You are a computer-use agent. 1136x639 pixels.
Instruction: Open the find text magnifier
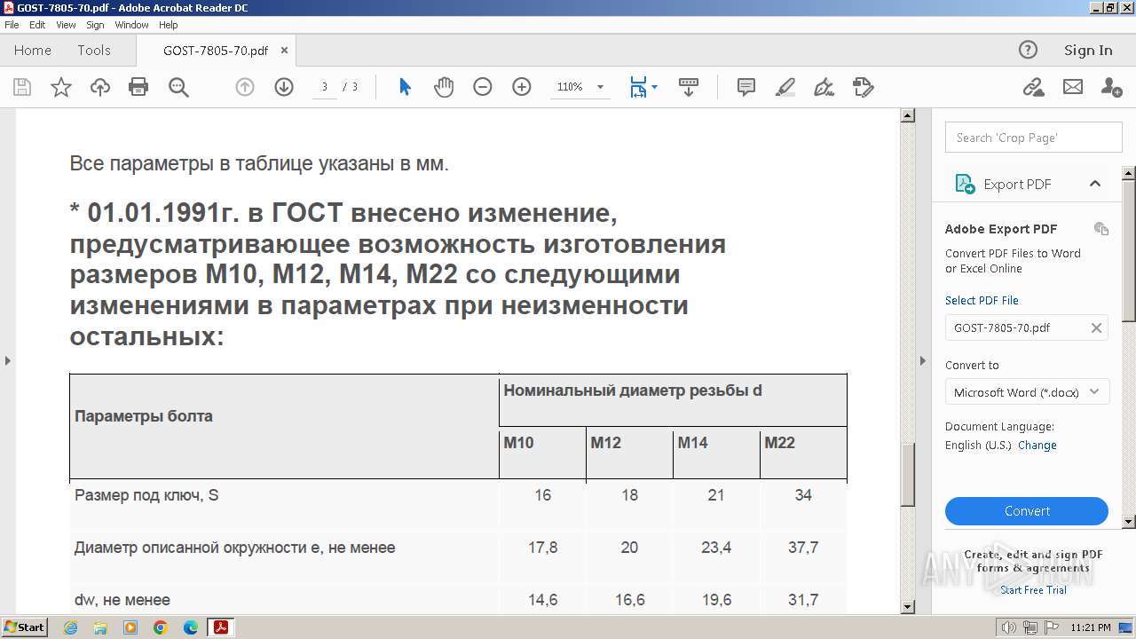[x=178, y=87]
